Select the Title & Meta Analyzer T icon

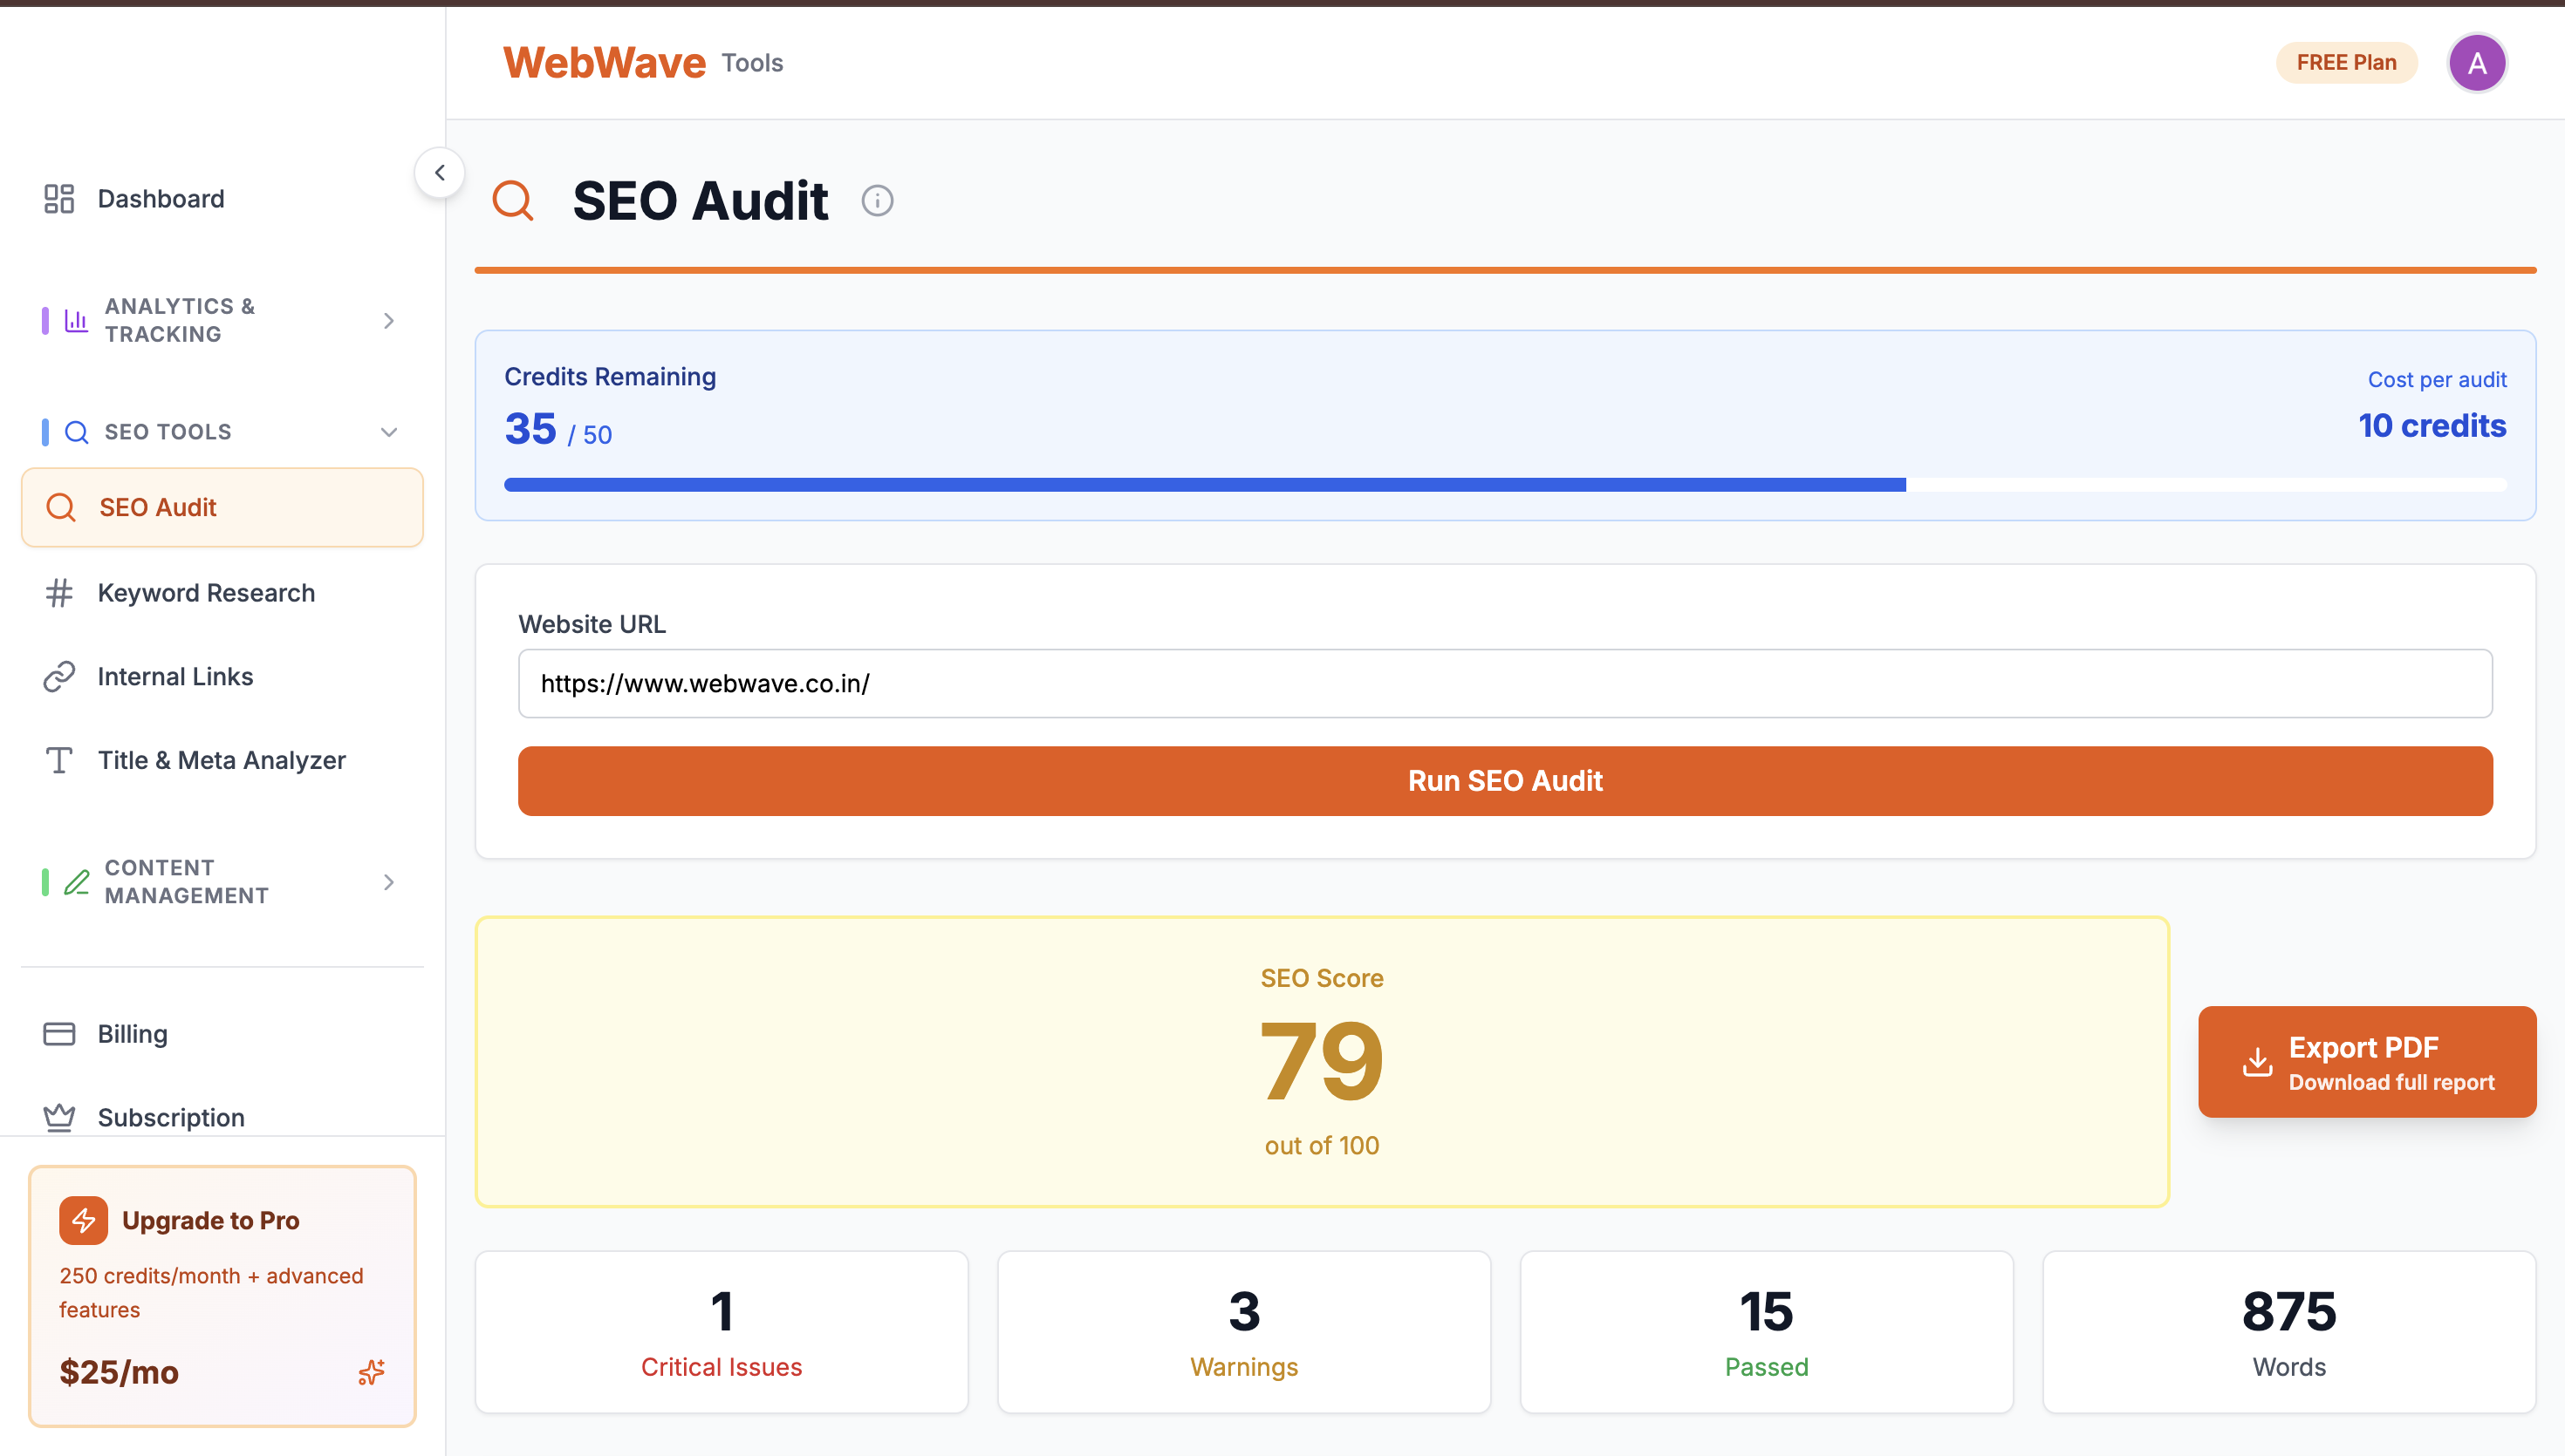point(58,760)
